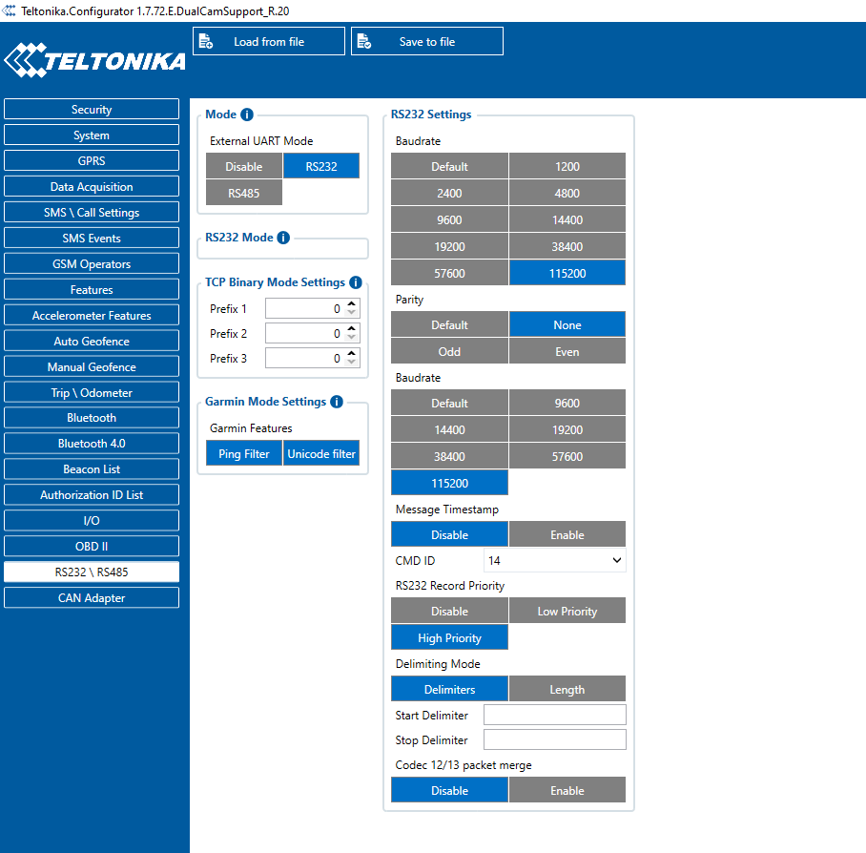Go to GPRS settings
This screenshot has height=853, width=866.
pos(92,160)
